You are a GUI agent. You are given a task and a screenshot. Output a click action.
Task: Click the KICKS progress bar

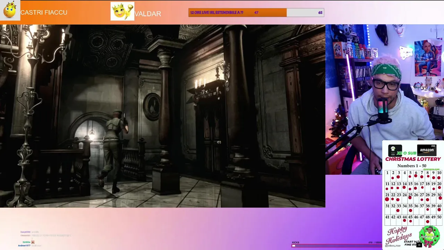(336, 245)
